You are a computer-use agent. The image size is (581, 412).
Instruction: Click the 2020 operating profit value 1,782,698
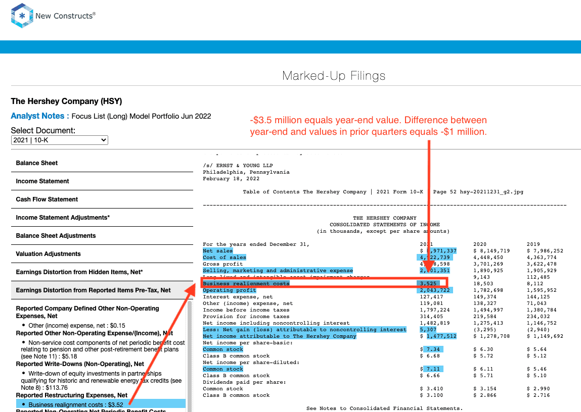click(x=488, y=290)
